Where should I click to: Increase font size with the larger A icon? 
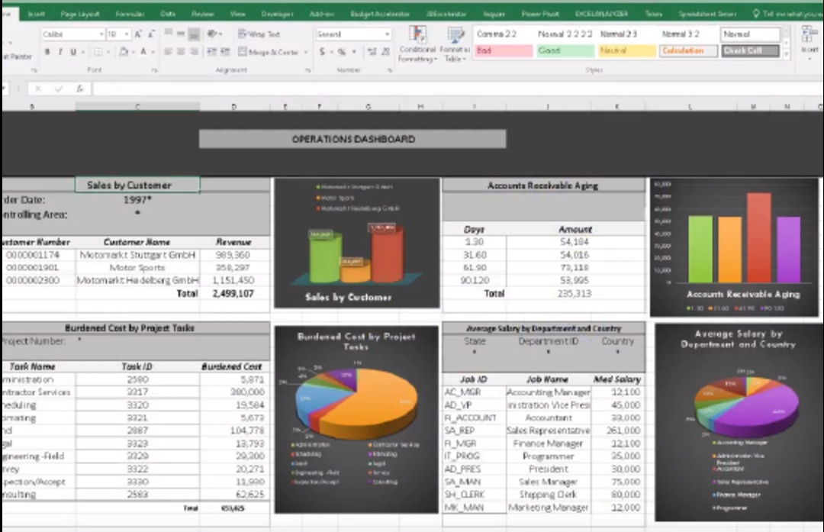(x=137, y=34)
